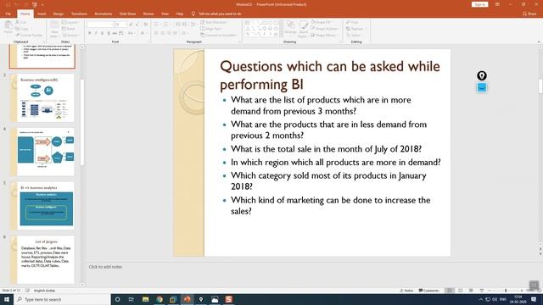Open the Shape Effects dropdown
The width and height of the screenshot is (543, 305).
tap(324, 36)
